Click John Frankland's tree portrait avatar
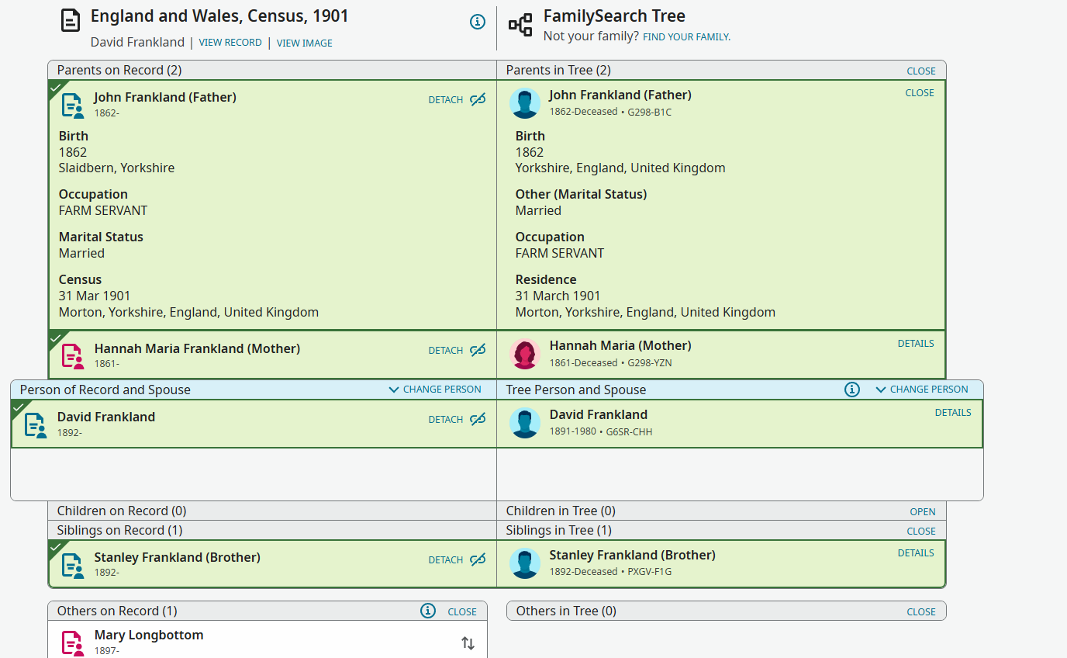This screenshot has height=658, width=1067. (x=525, y=103)
